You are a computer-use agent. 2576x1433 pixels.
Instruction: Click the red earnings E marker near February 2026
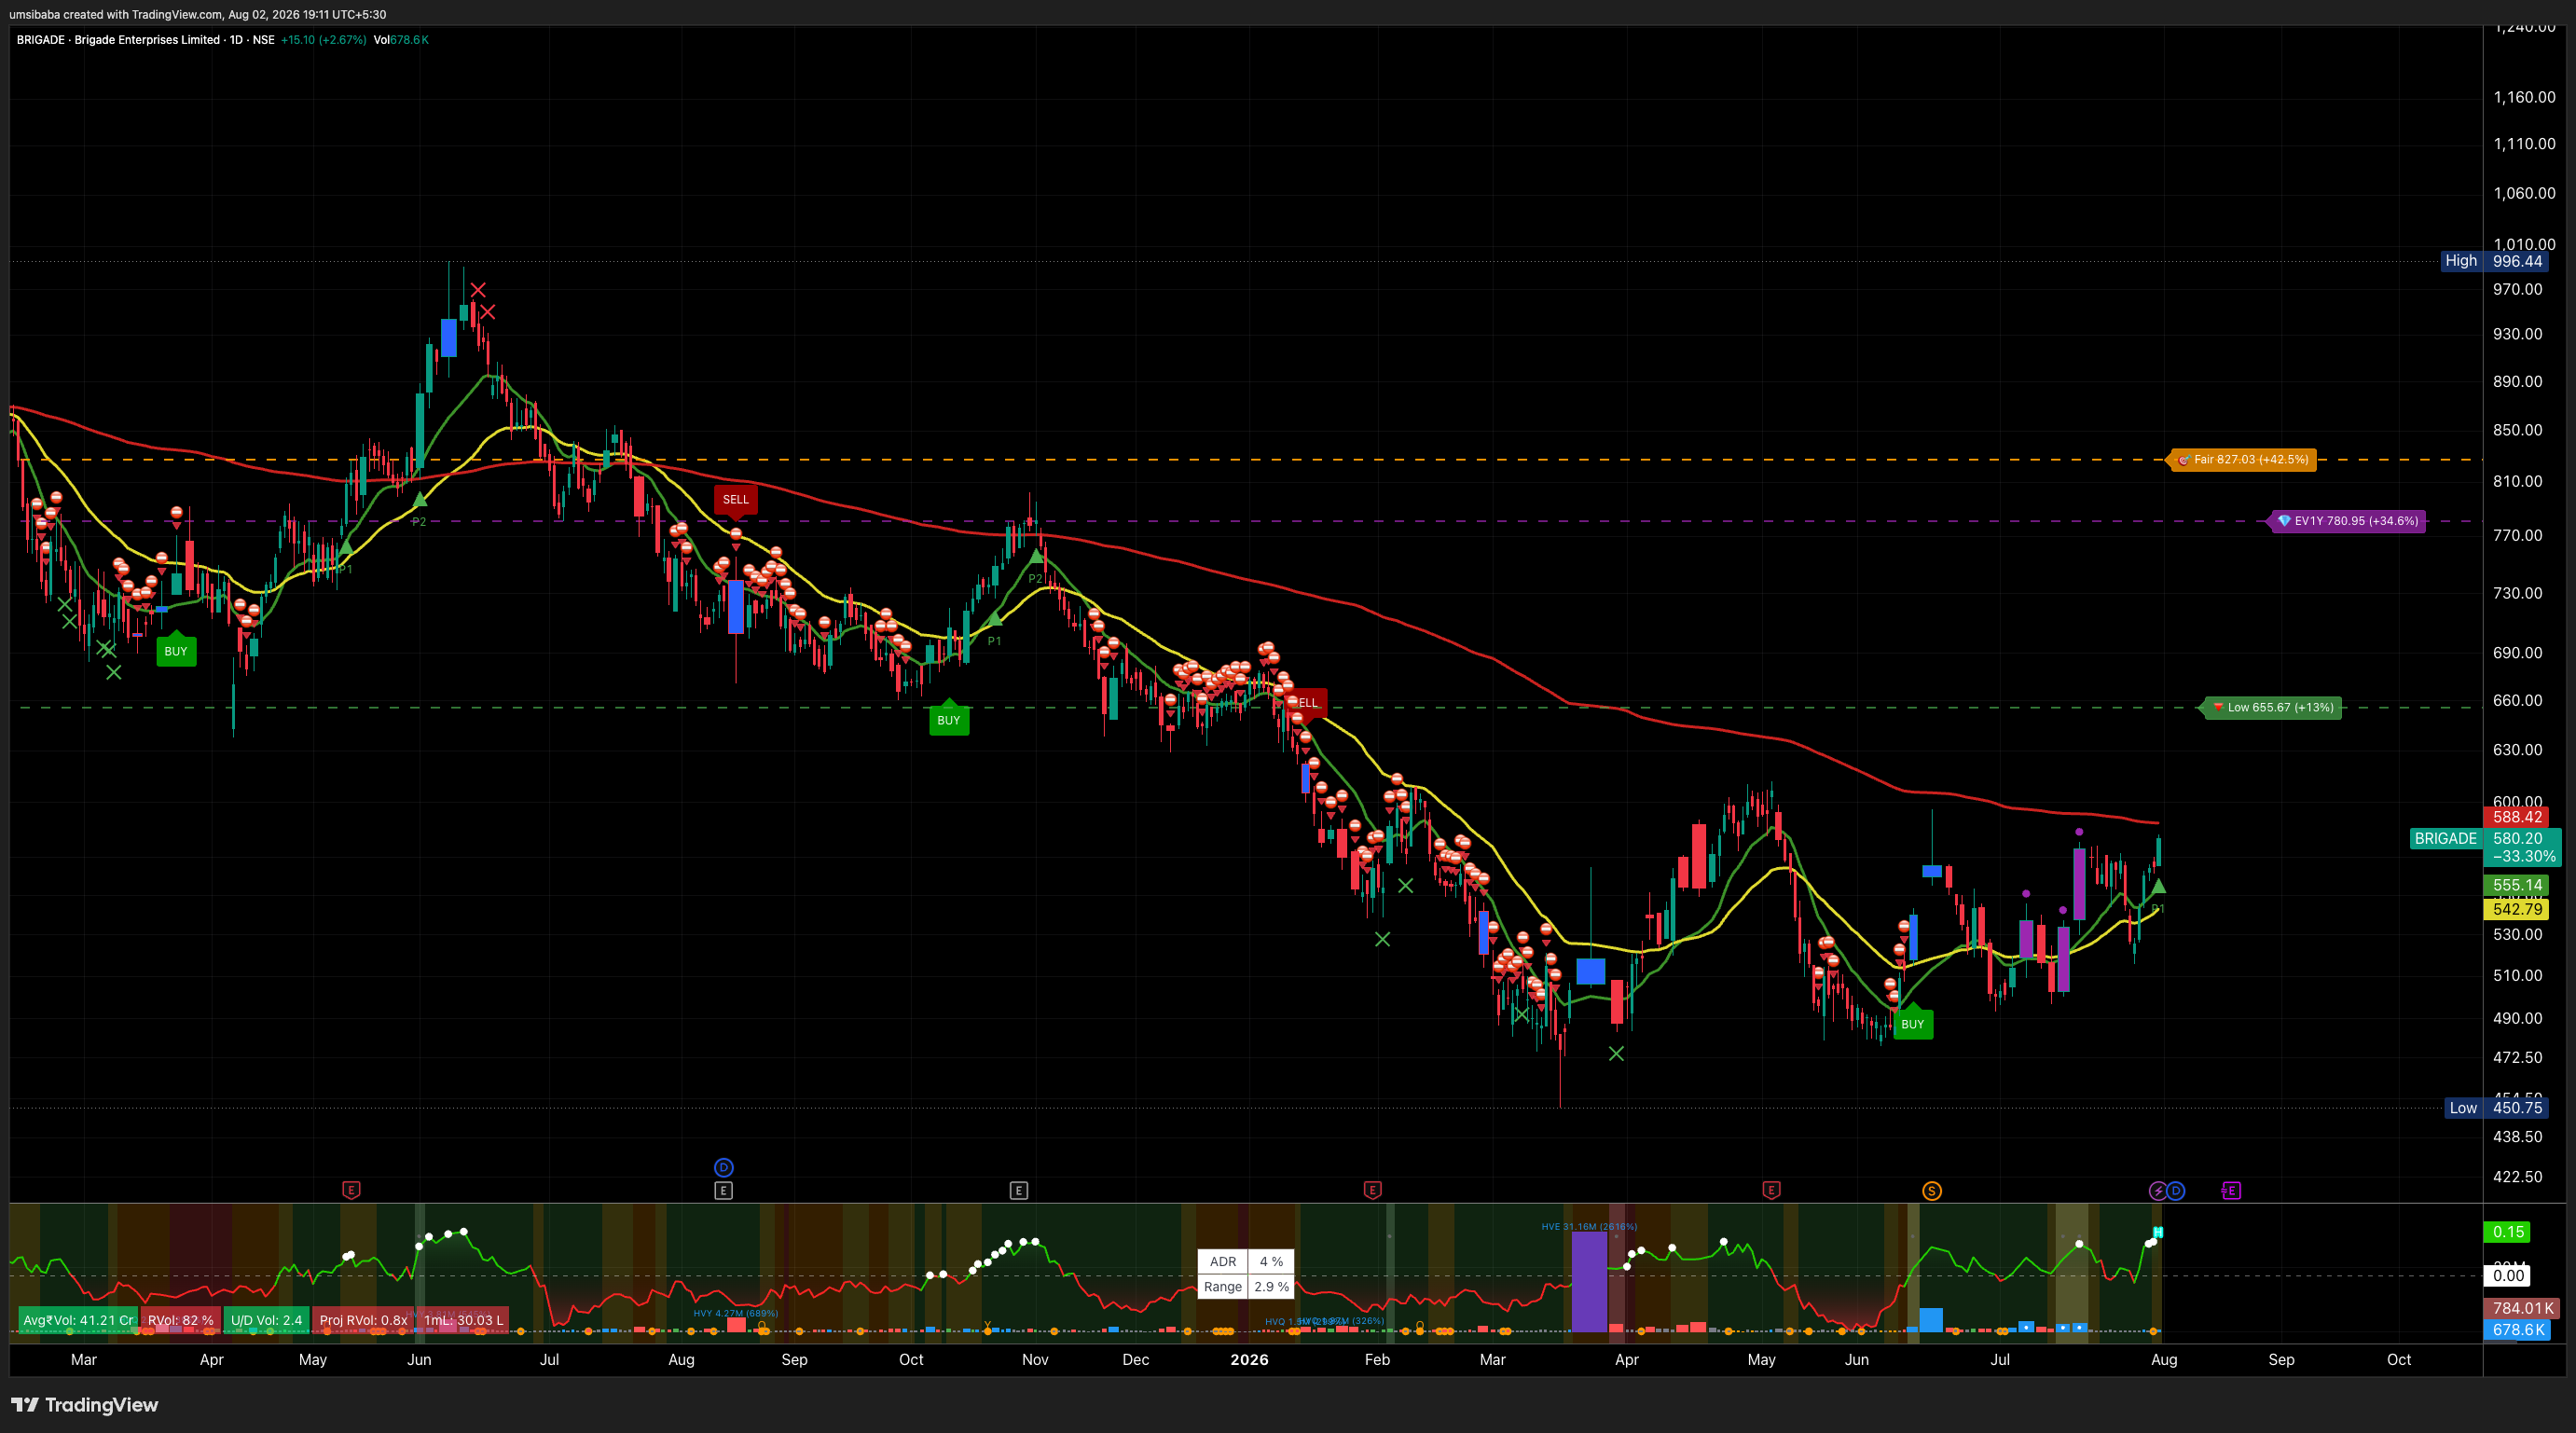tap(1372, 1190)
